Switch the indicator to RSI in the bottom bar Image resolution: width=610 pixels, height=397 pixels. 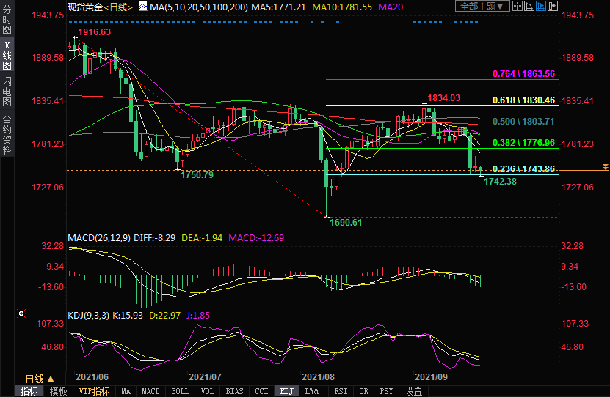click(x=341, y=391)
